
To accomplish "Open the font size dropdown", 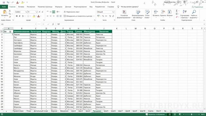I will [36, 12].
